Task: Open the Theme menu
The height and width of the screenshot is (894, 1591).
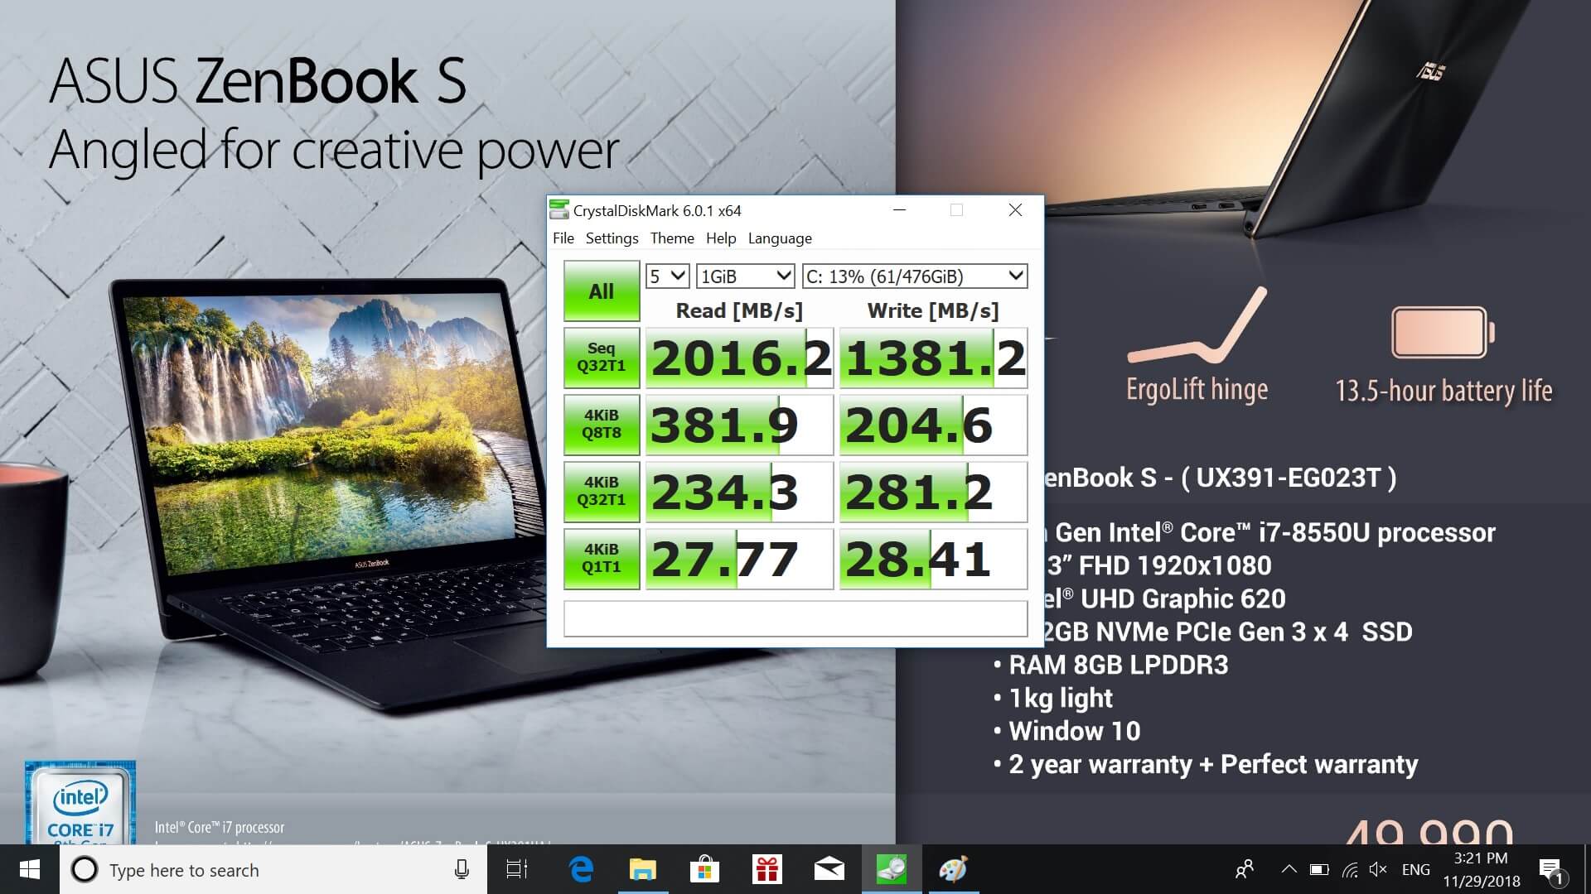Action: pyautogui.click(x=672, y=238)
